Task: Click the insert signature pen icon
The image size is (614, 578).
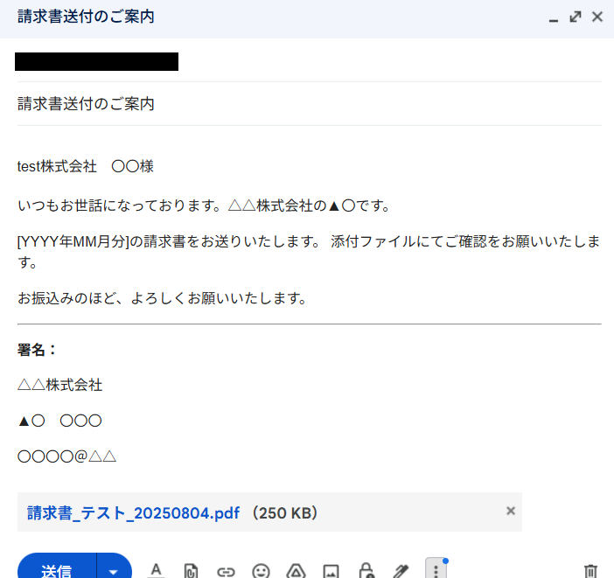Action: click(401, 571)
